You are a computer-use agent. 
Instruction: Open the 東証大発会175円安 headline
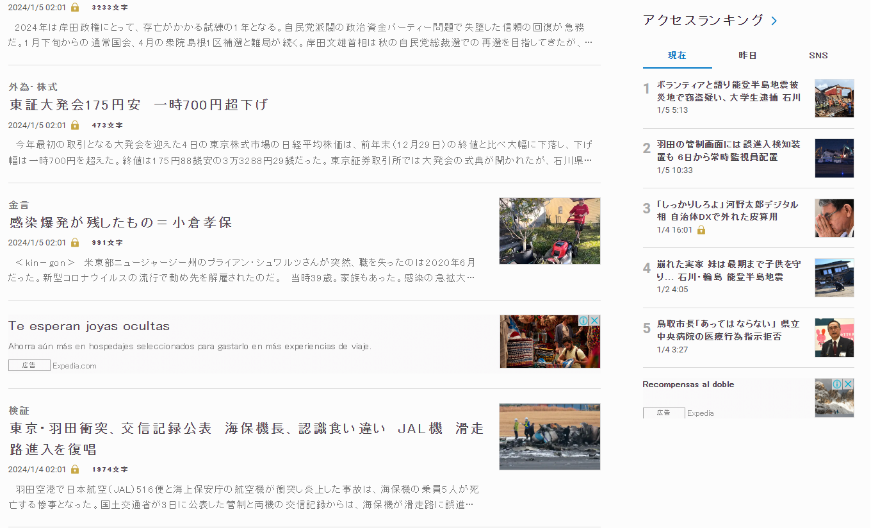click(138, 104)
